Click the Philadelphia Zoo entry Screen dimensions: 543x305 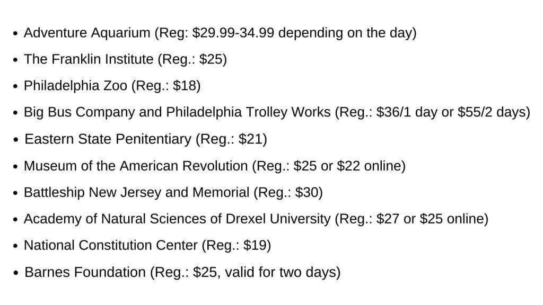[x=75, y=86]
